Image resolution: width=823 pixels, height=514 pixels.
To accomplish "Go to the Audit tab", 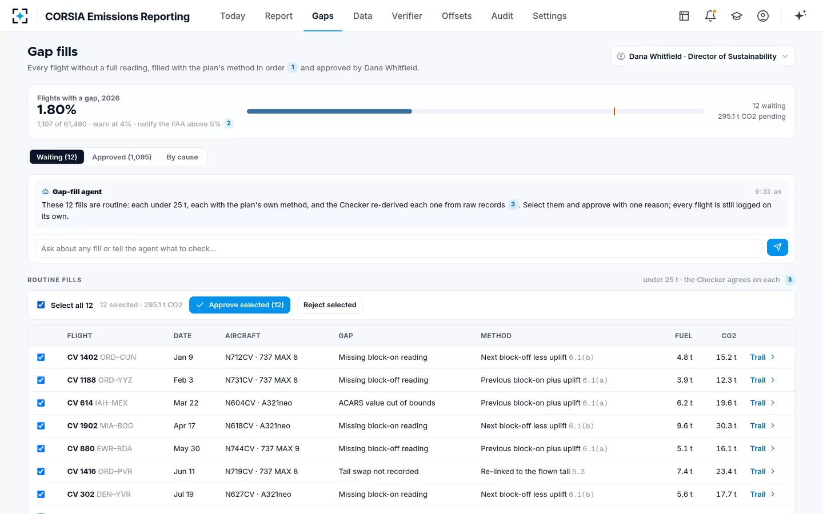I will point(502,16).
